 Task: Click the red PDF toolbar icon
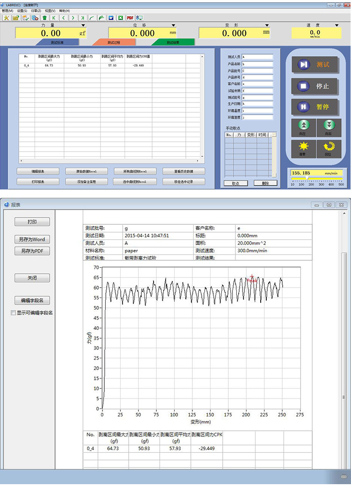[x=130, y=18]
